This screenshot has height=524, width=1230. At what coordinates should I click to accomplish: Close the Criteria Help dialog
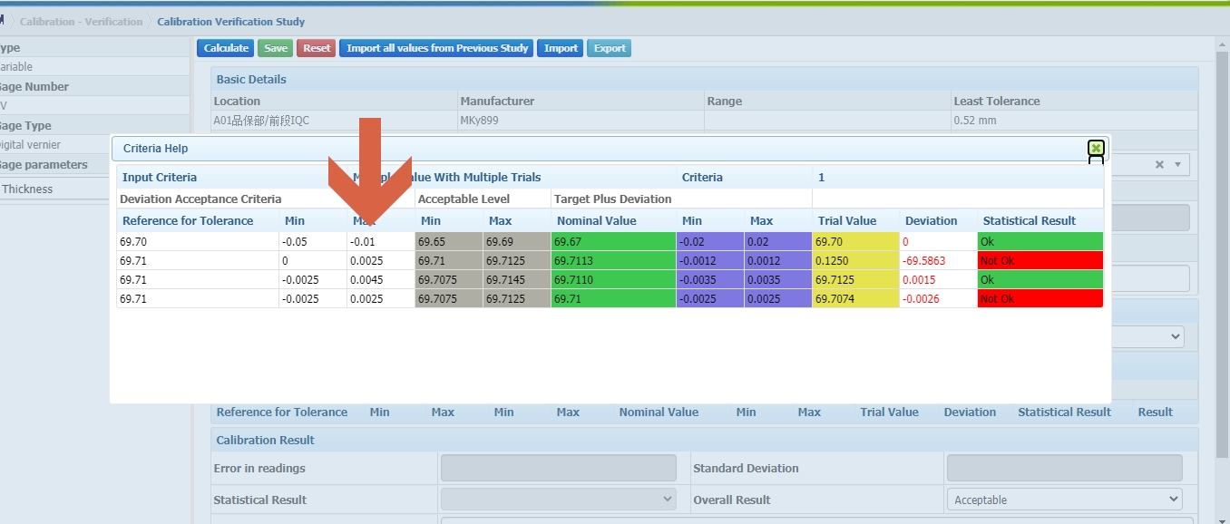pos(1096,149)
